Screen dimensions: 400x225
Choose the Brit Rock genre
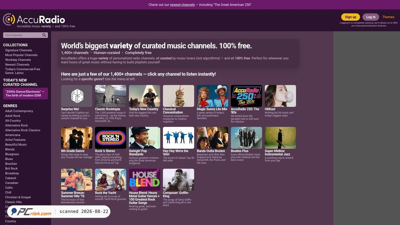coord(11,168)
